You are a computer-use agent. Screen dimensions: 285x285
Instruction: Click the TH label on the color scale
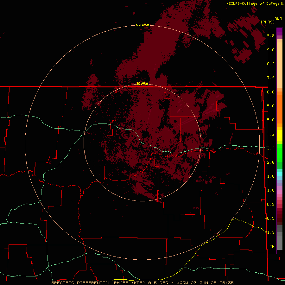272,247
